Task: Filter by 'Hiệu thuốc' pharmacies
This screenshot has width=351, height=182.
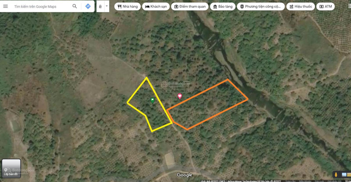Action: tap(301, 6)
